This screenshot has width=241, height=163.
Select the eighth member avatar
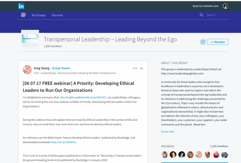coord(225,155)
